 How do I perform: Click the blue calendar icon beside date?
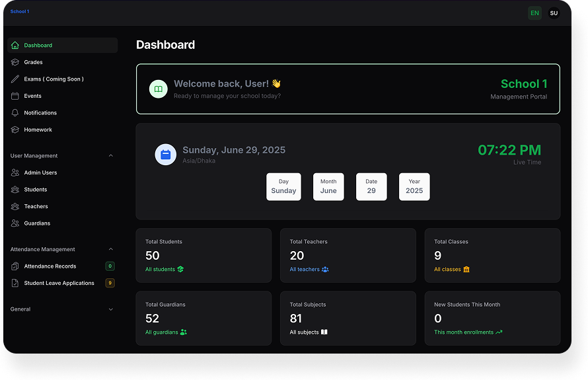pyautogui.click(x=166, y=155)
